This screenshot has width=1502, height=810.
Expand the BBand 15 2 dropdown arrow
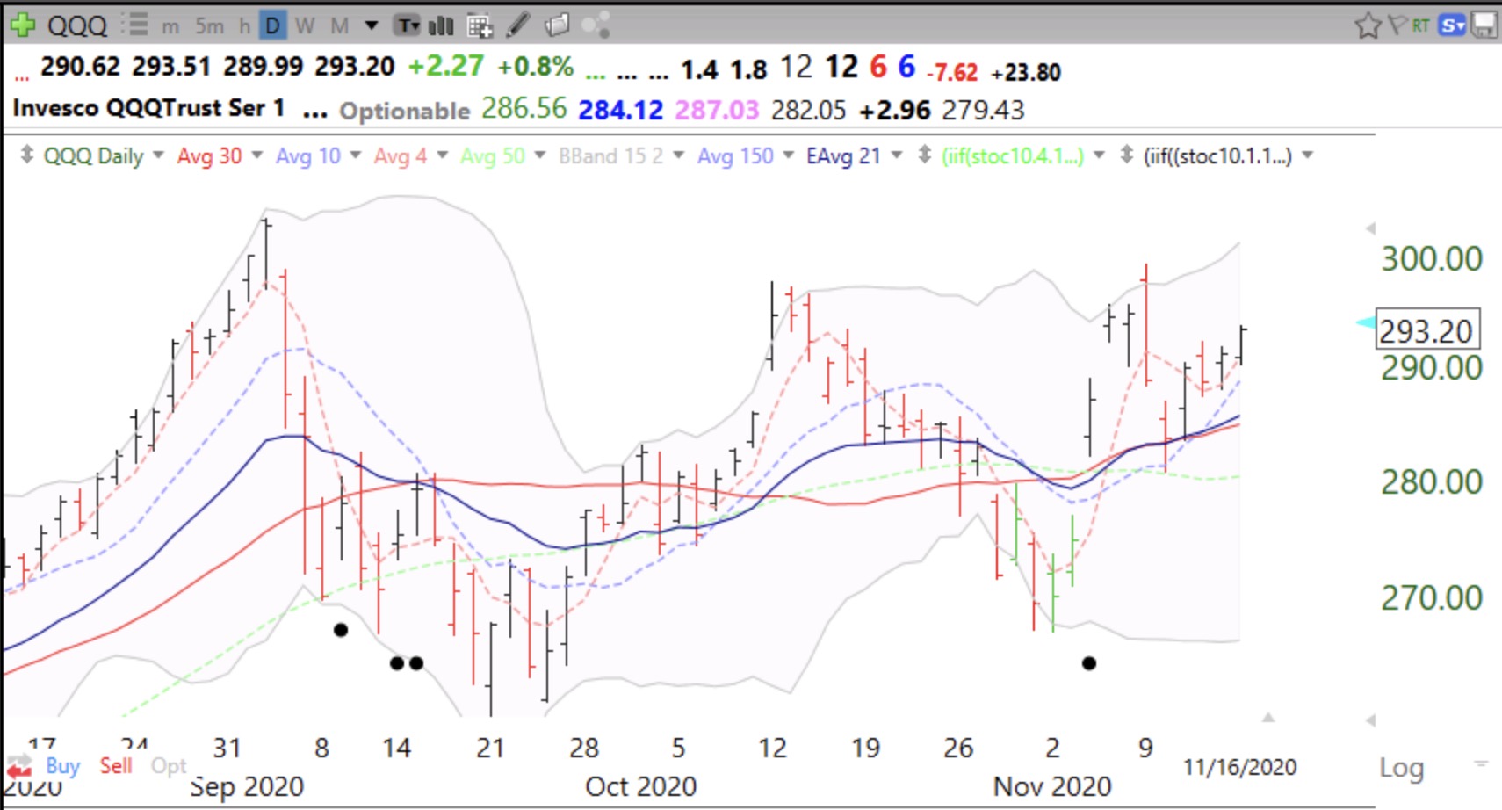pyautogui.click(x=678, y=155)
